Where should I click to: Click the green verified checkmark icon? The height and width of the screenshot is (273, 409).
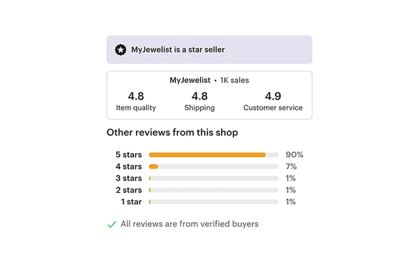pyautogui.click(x=112, y=224)
